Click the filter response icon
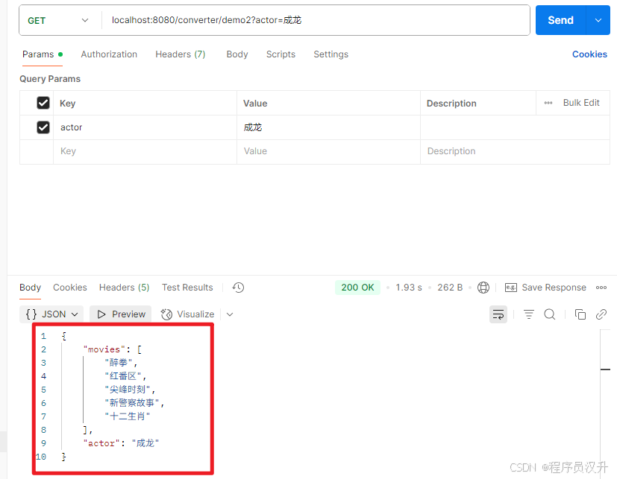The height and width of the screenshot is (479, 617). point(528,314)
